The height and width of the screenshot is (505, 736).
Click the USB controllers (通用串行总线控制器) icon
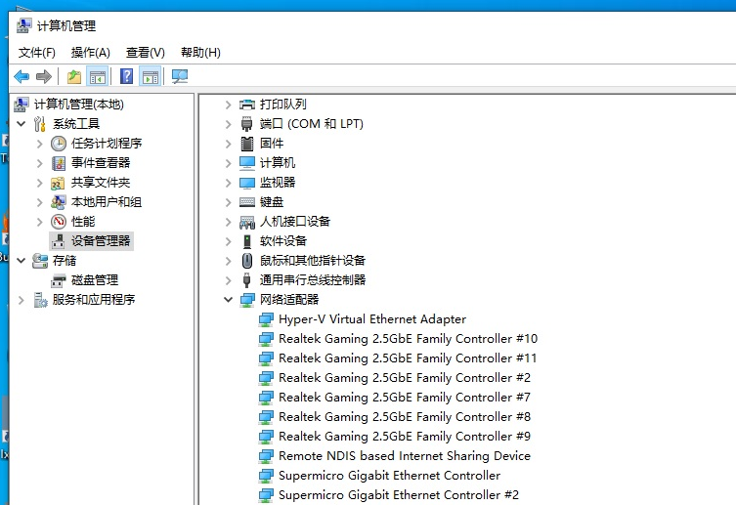[x=247, y=280]
